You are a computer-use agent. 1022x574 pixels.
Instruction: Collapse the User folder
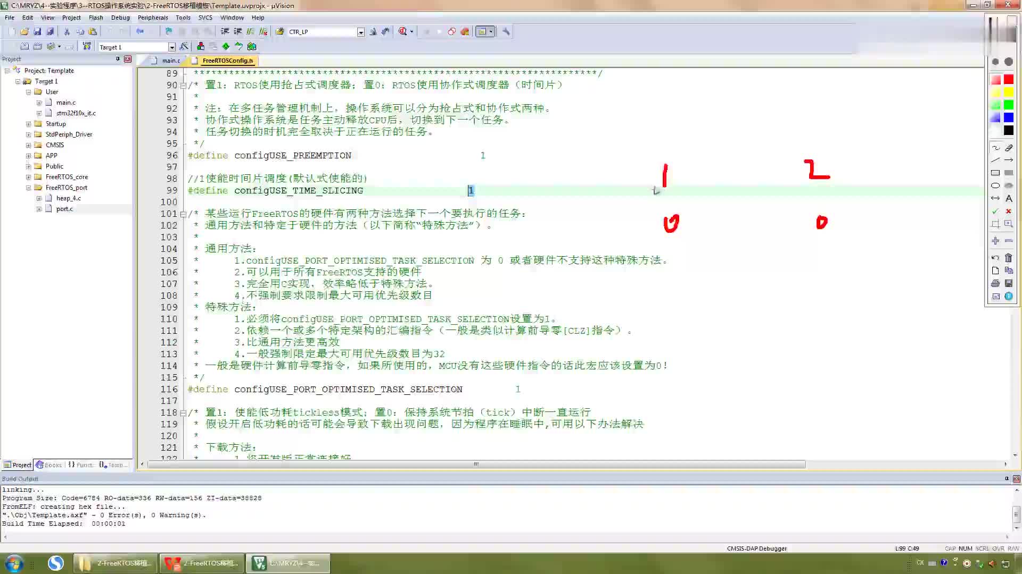pyautogui.click(x=28, y=92)
